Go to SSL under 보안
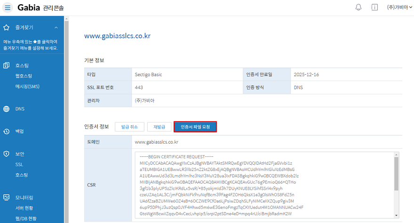Image resolution: width=414 pixels, height=223 pixels. [19, 164]
